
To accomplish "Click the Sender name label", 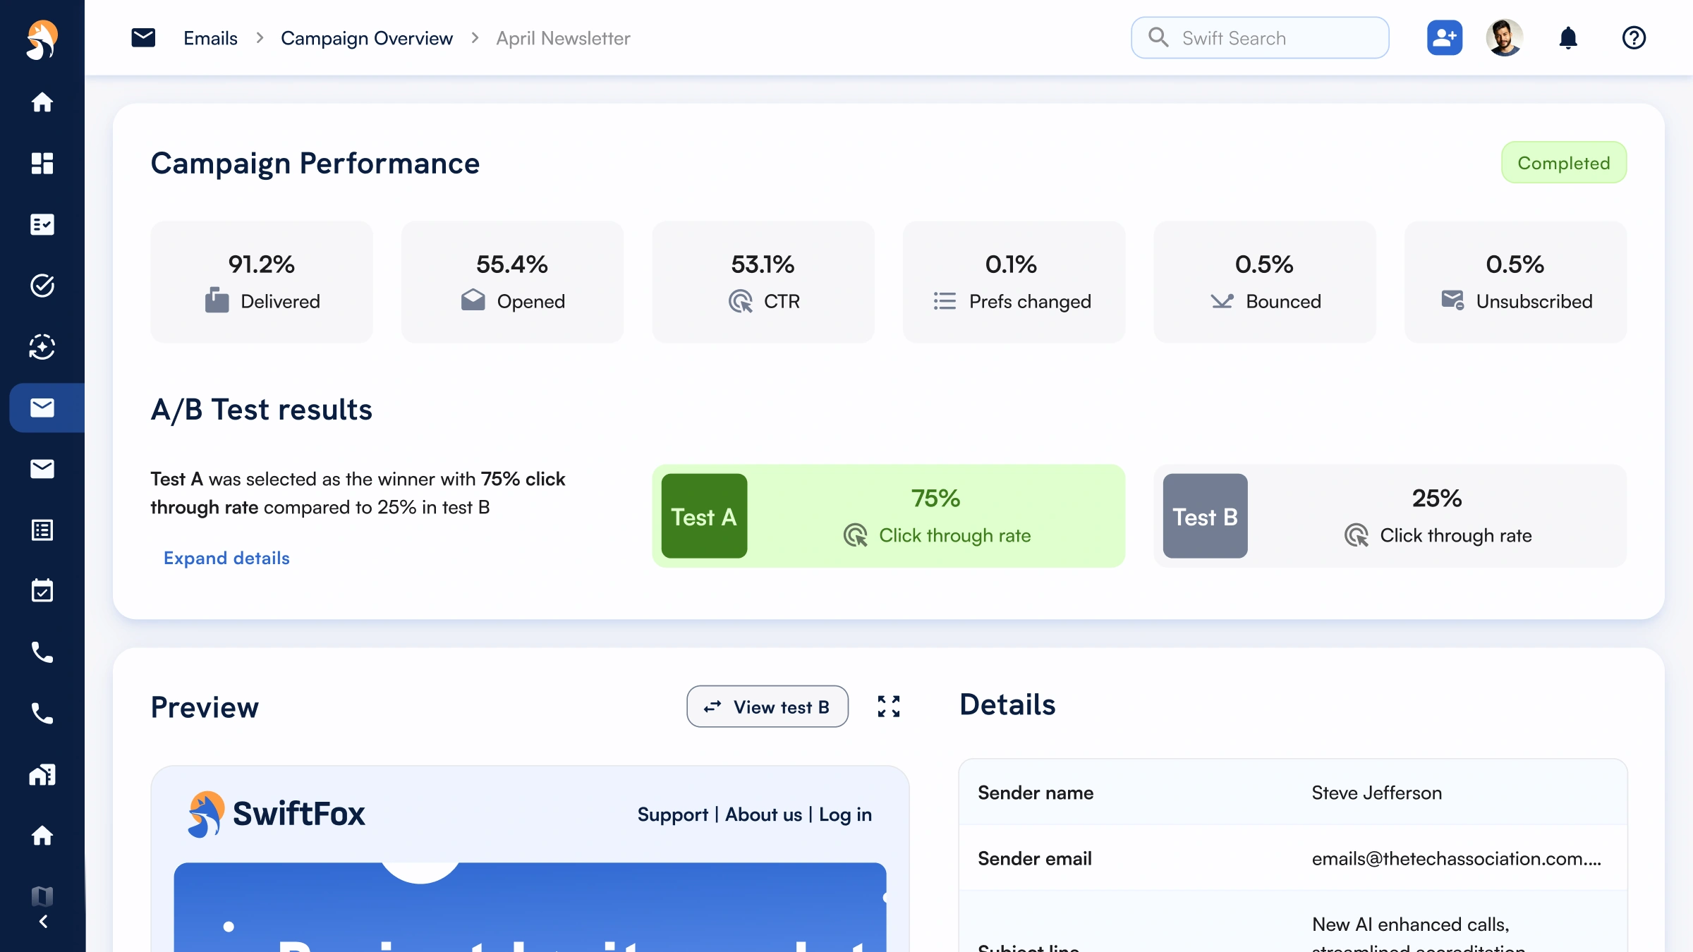I will pyautogui.click(x=1036, y=793).
